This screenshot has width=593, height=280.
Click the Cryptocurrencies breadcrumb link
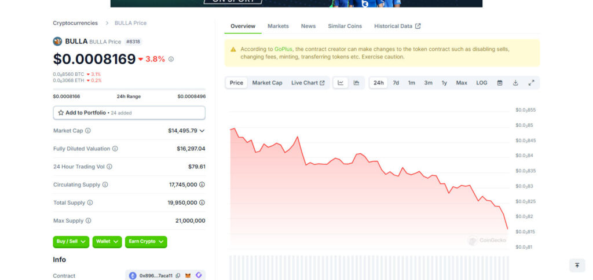[75, 23]
